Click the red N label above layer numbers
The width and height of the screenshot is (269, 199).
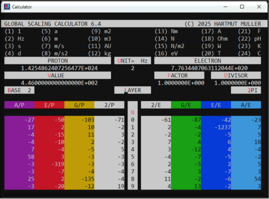132,113
